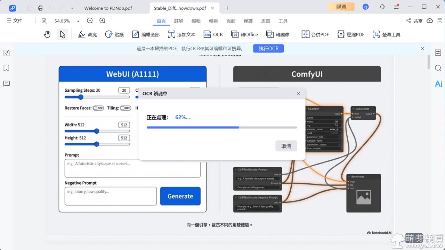Viewport: 445px width, 250px height.
Task: Select the hand pan tool
Action: point(47,34)
